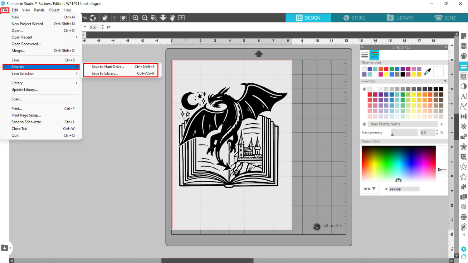
Task: Click the blue Preferences gear icon
Action: (x=464, y=249)
